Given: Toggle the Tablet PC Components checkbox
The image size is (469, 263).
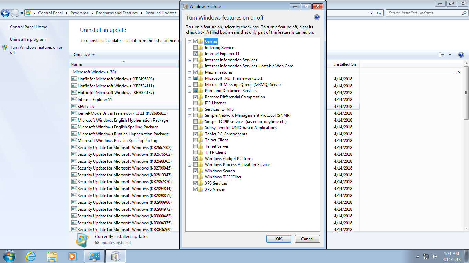Looking at the screenshot, I should point(195,134).
